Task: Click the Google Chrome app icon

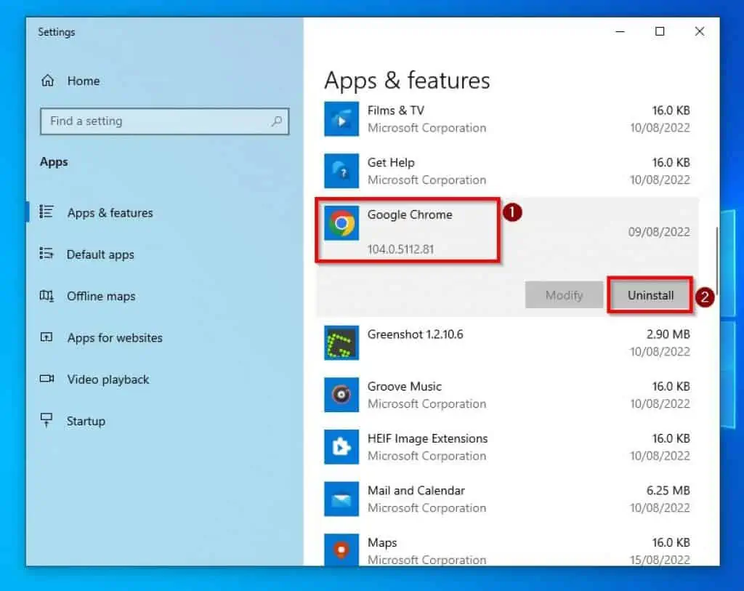Action: (341, 223)
